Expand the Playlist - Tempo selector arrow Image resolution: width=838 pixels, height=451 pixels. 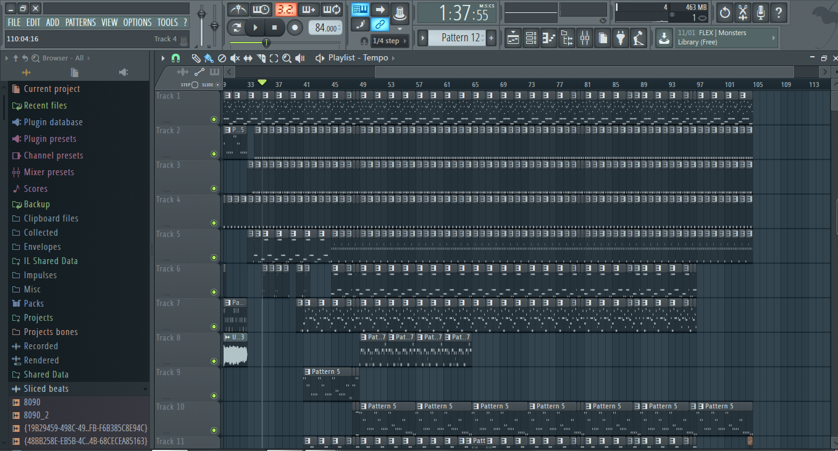pyautogui.click(x=393, y=58)
